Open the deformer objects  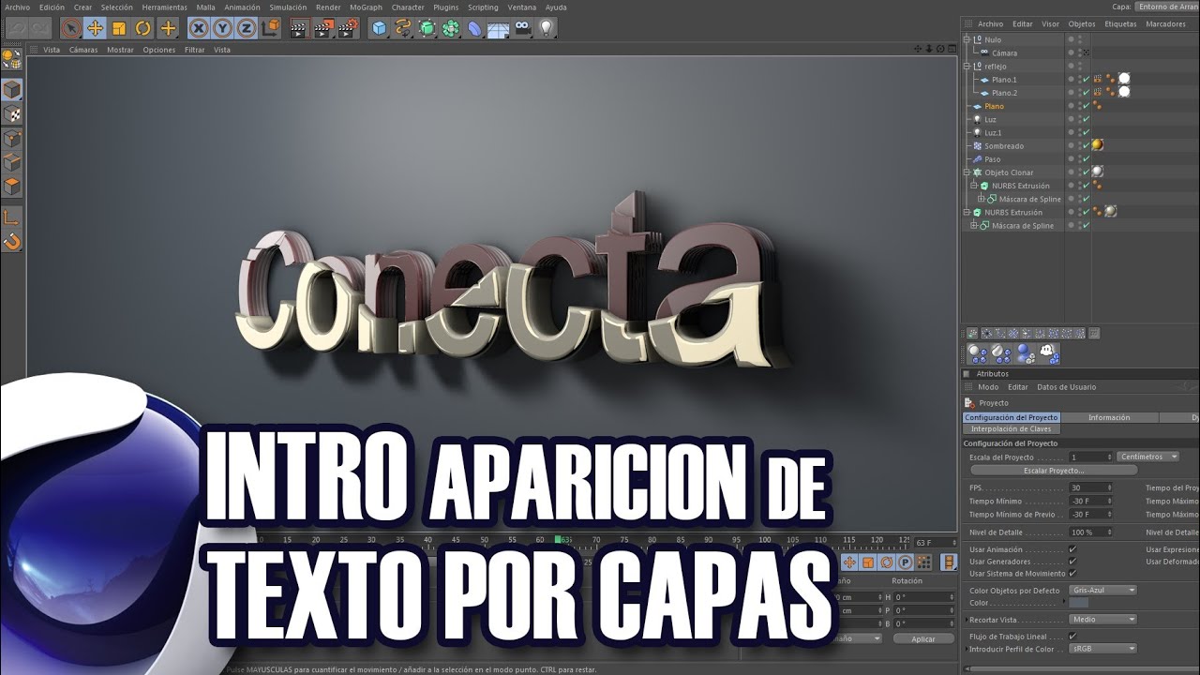point(474,28)
